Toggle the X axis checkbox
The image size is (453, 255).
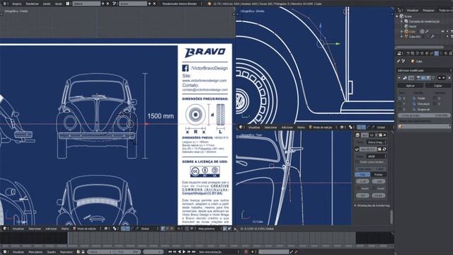coord(400,98)
